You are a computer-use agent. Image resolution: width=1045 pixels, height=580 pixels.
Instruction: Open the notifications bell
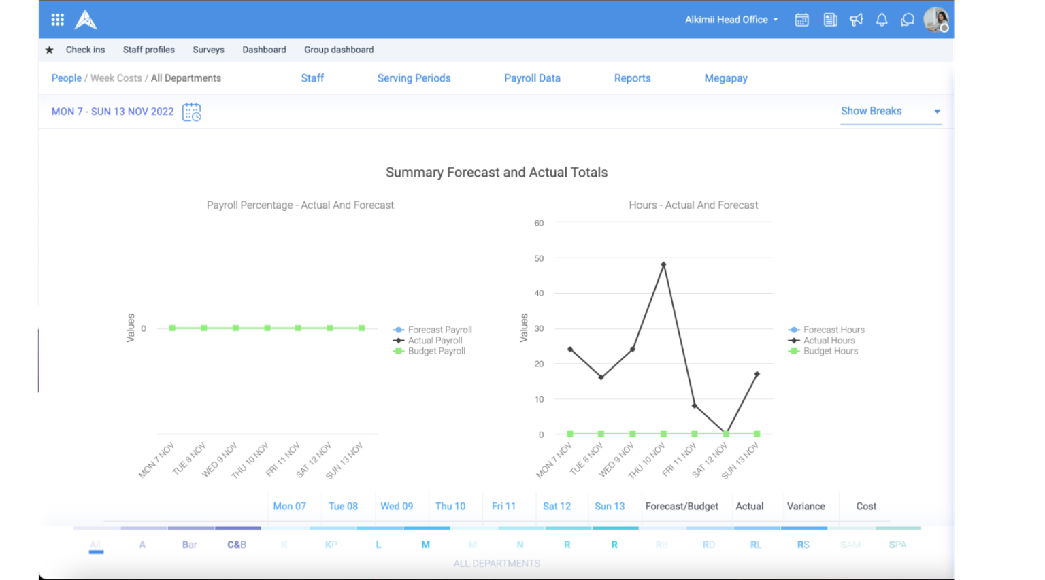point(882,20)
